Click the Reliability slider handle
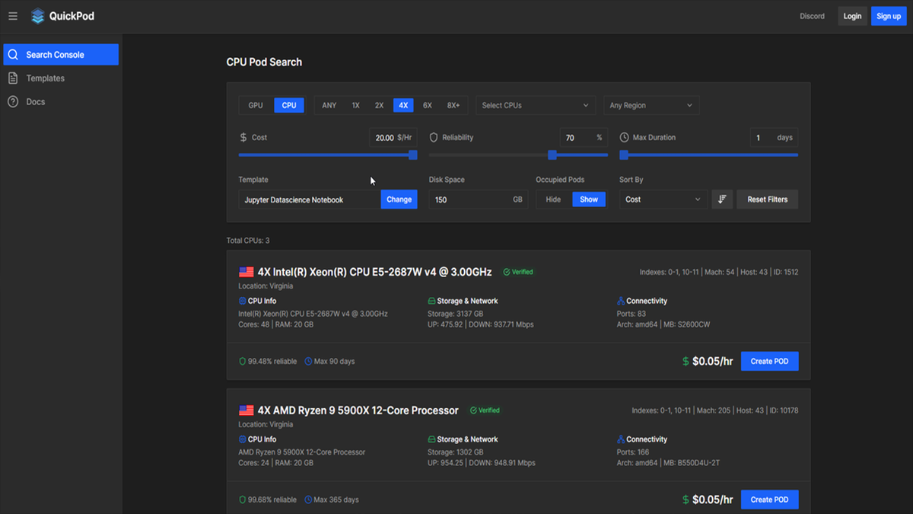 pyautogui.click(x=552, y=155)
